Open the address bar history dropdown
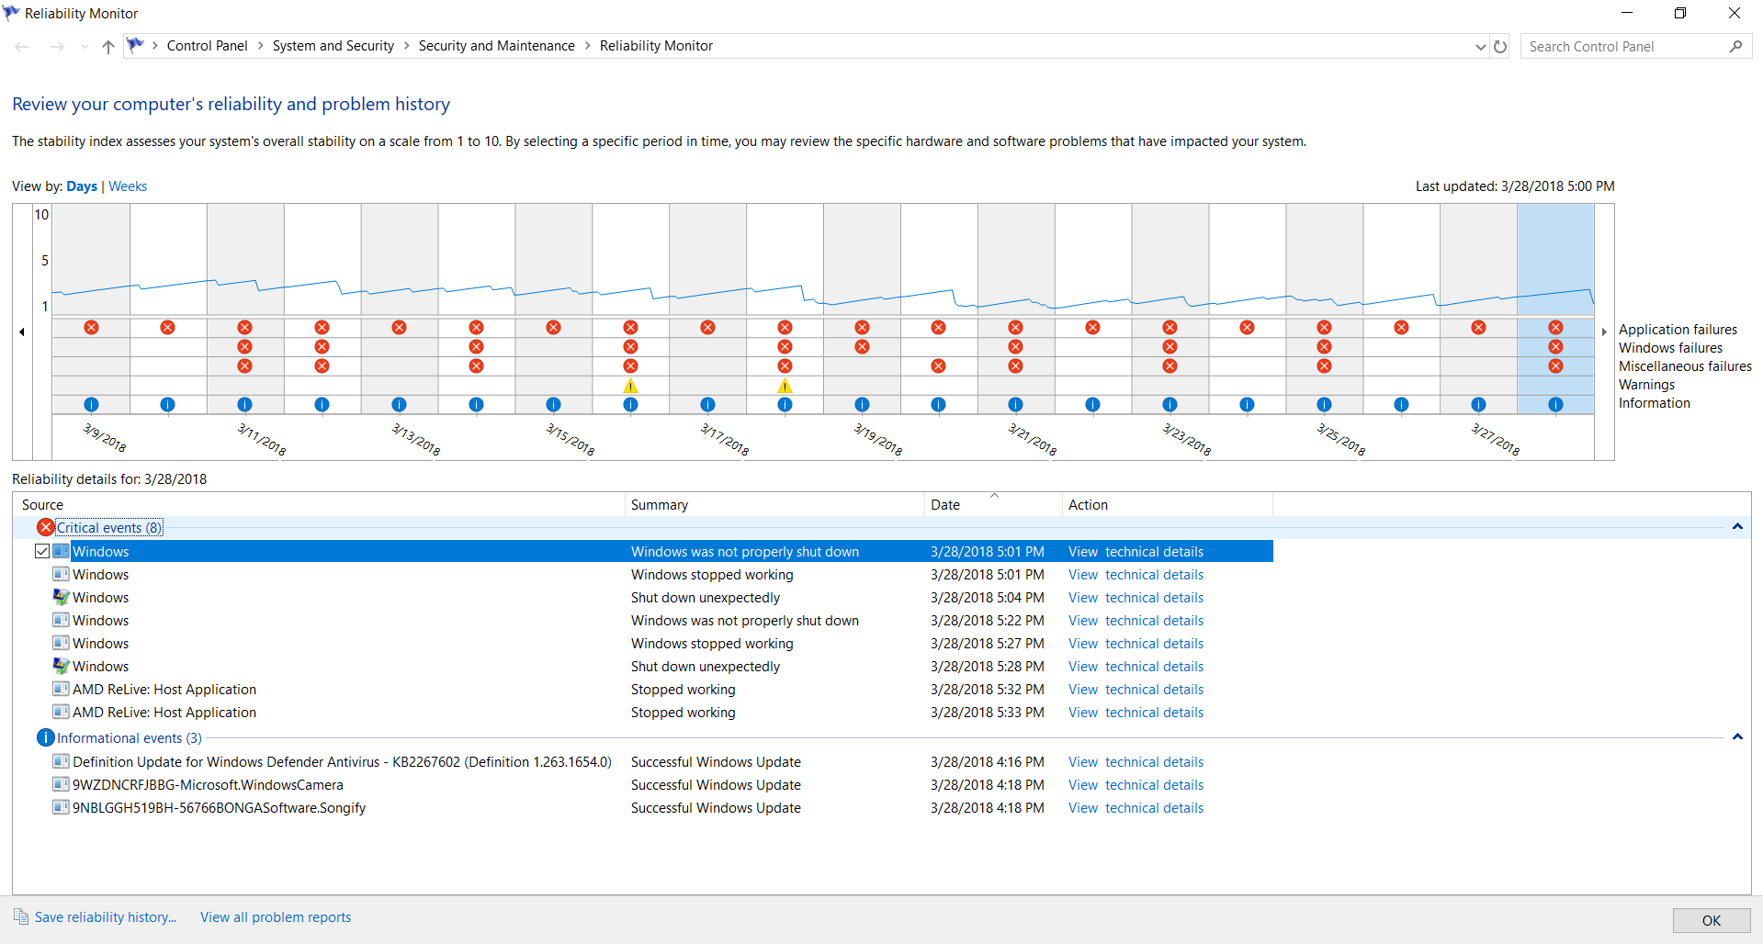Screen dimensions: 1763x944 pyautogui.click(x=1480, y=47)
